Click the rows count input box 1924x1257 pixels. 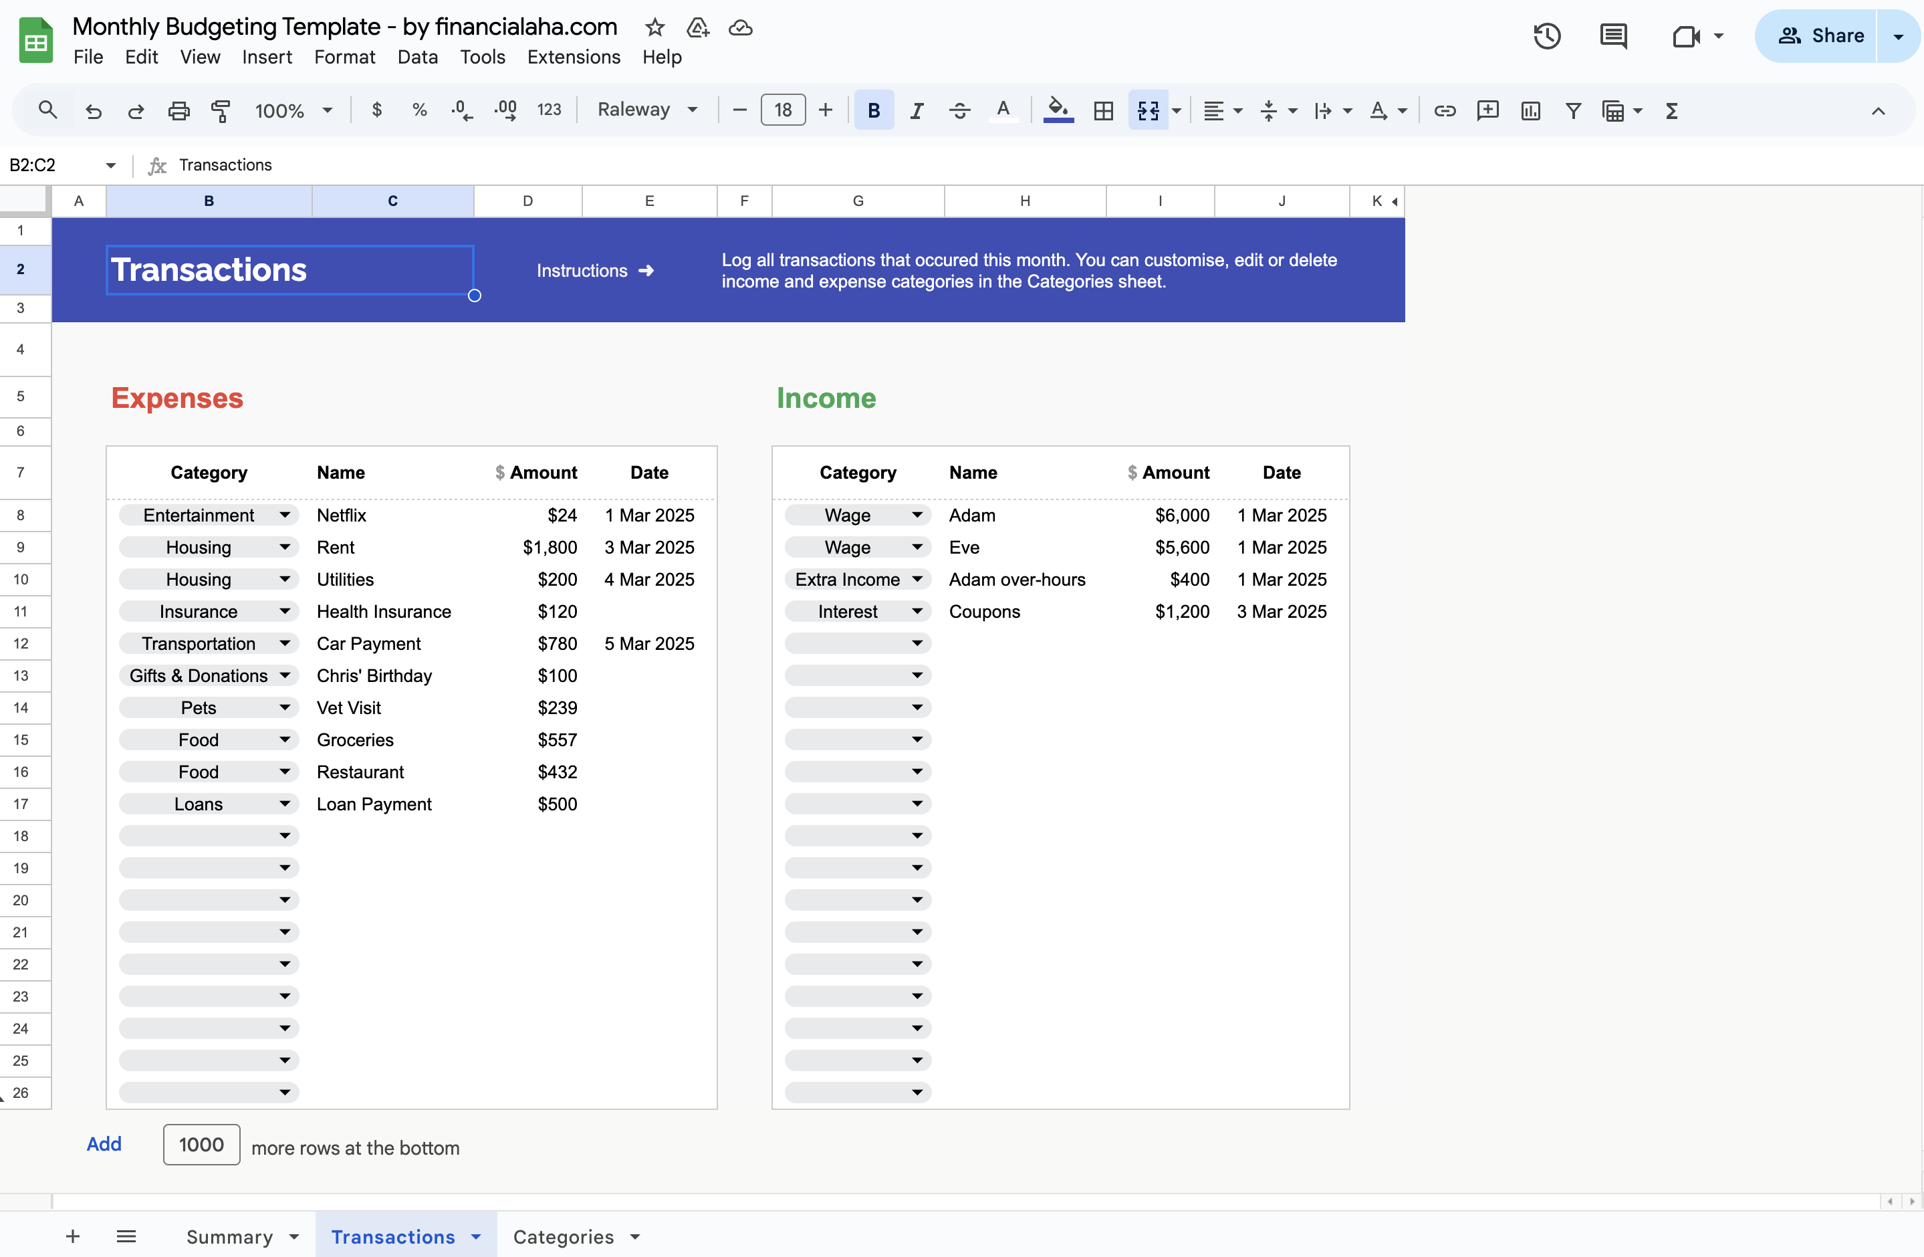click(x=201, y=1145)
